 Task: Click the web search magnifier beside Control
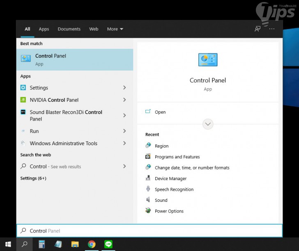pyautogui.click(x=23, y=166)
